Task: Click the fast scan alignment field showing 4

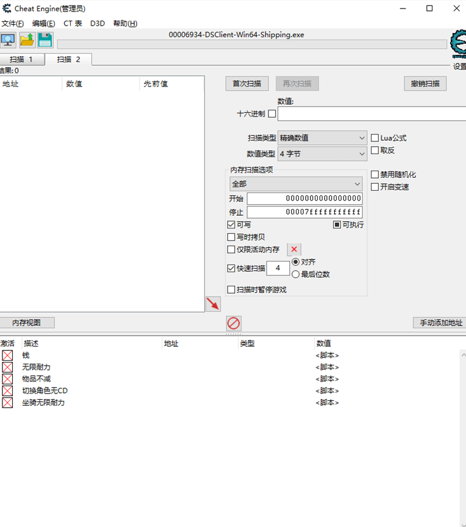Action: [278, 268]
